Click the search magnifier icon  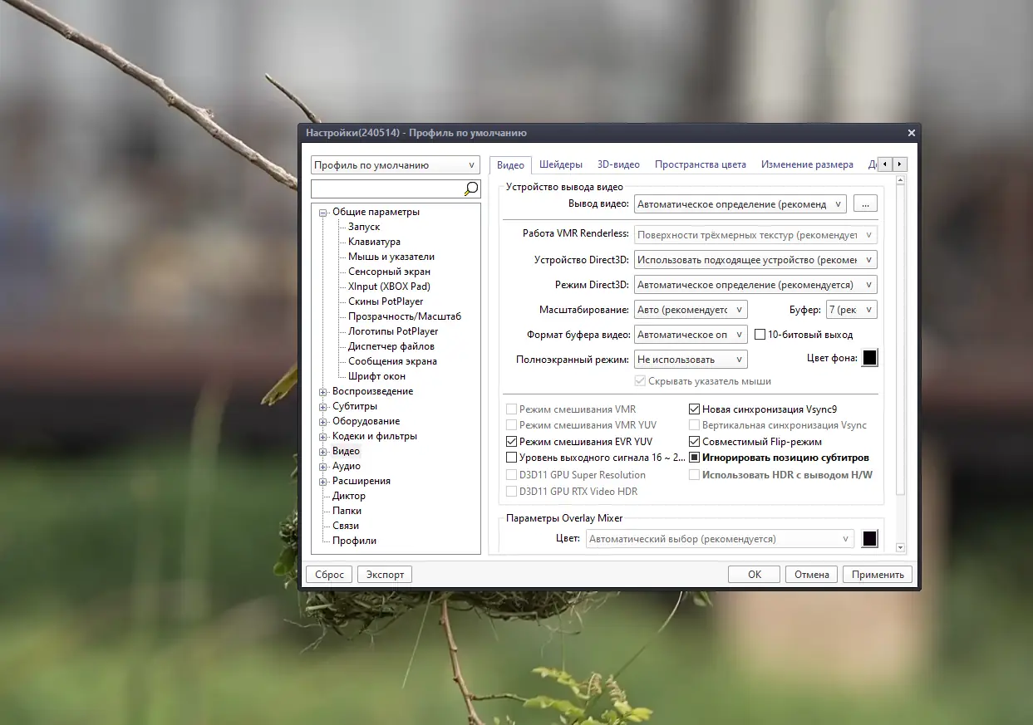coord(471,189)
